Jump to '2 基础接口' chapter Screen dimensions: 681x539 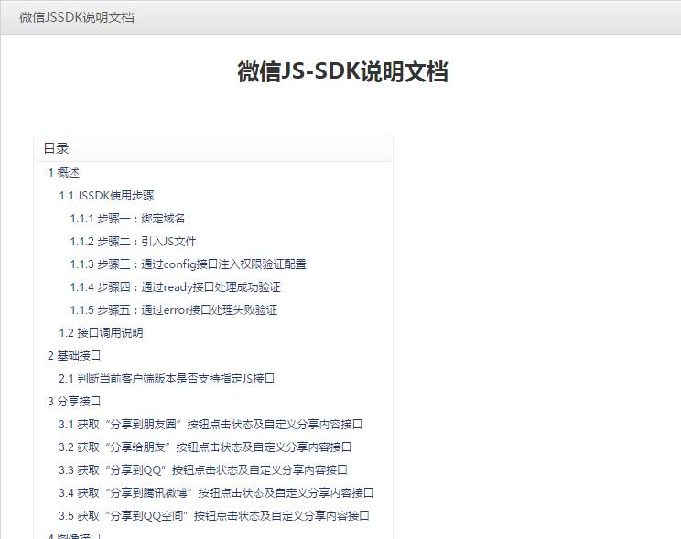(74, 356)
